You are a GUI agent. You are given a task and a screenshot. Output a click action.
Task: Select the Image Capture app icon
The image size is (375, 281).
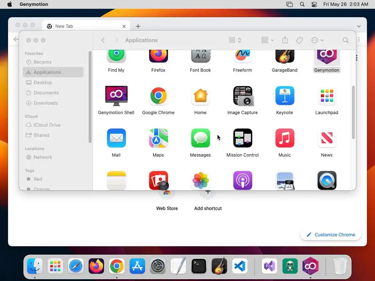(x=243, y=96)
